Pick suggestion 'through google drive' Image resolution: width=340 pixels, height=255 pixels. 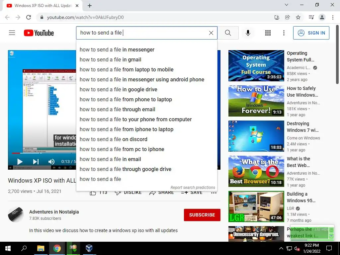[x=146, y=169]
